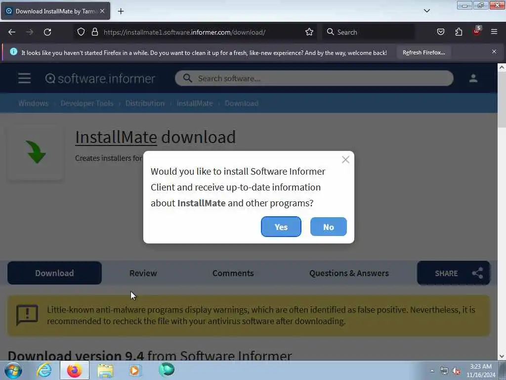
Task: Click the magnifier icon in site search
Action: pyautogui.click(x=187, y=78)
